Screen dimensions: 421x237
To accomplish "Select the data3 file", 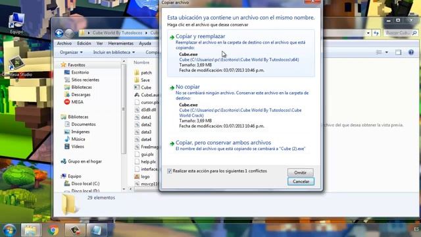I will (x=146, y=132).
